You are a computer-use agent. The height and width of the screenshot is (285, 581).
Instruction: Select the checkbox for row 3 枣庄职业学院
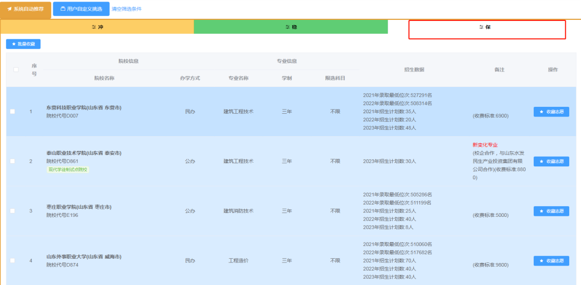coord(13,211)
